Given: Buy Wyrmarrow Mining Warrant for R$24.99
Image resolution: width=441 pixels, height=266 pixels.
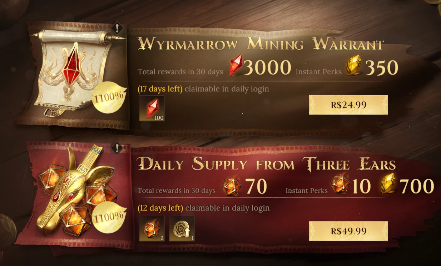Looking at the screenshot, I should 348,105.
